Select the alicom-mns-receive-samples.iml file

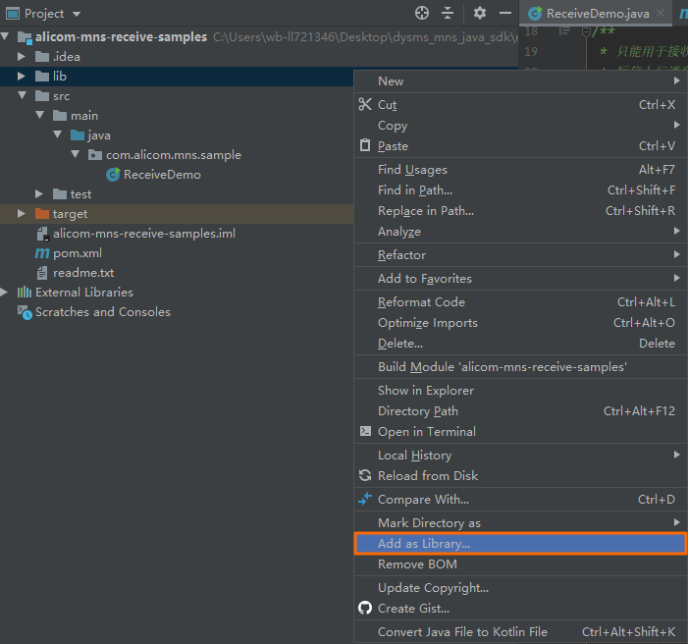tap(144, 233)
